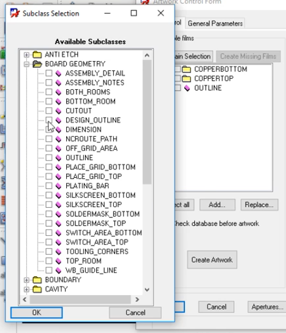Click the subclass list scroll-up arrow
This screenshot has height=333, width=286.
pos(147,56)
